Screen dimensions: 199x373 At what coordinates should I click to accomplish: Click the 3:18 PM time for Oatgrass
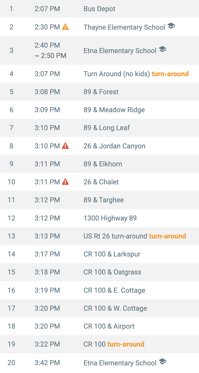point(47,272)
